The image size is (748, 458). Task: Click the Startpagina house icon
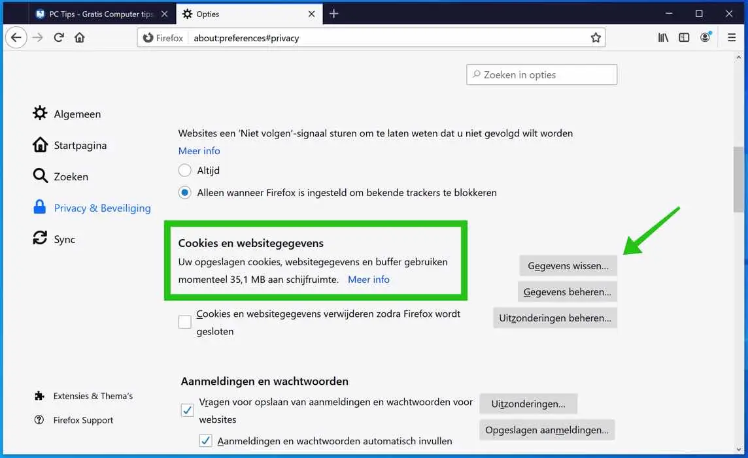click(x=40, y=145)
